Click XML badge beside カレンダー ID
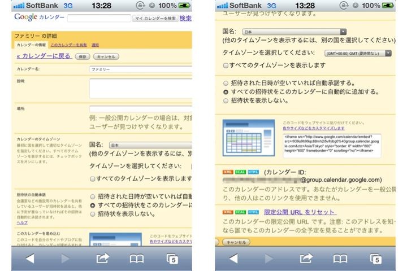The image size is (407, 271). pos(228,172)
